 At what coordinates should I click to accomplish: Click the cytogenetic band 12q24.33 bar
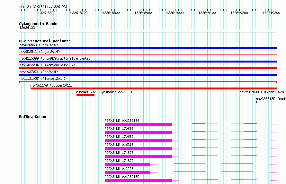pyautogui.click(x=148, y=31)
